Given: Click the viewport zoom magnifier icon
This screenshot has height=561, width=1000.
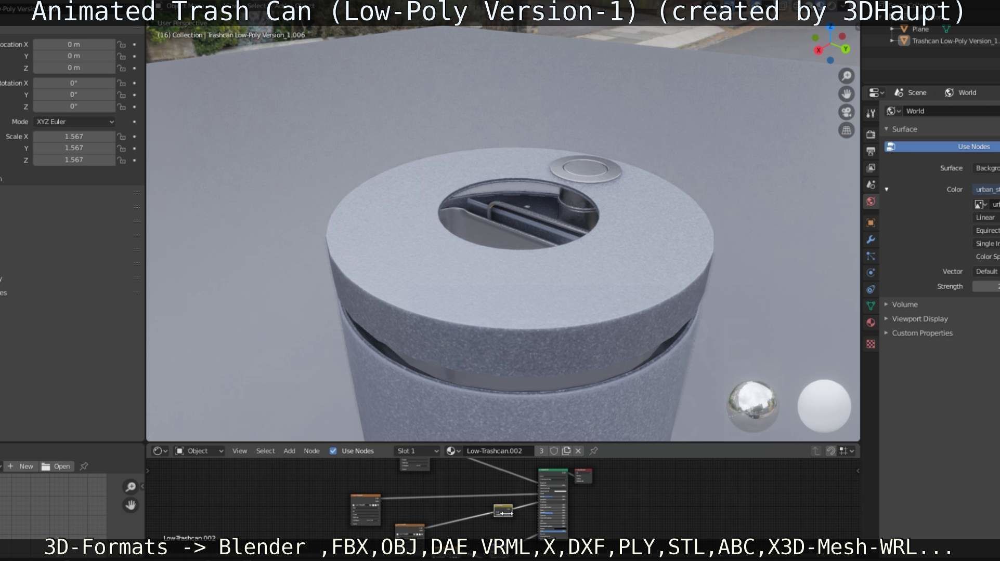Looking at the screenshot, I should [847, 76].
